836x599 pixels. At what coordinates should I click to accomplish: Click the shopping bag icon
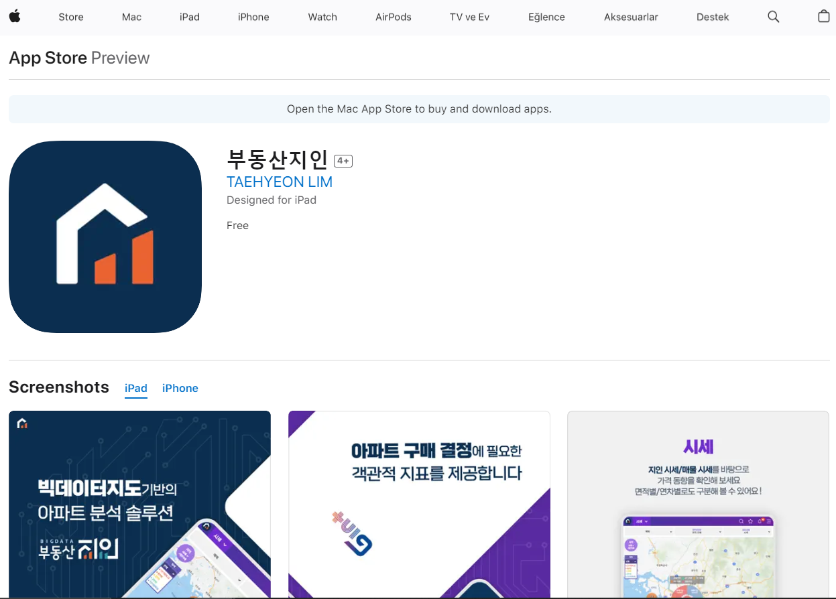(x=824, y=17)
